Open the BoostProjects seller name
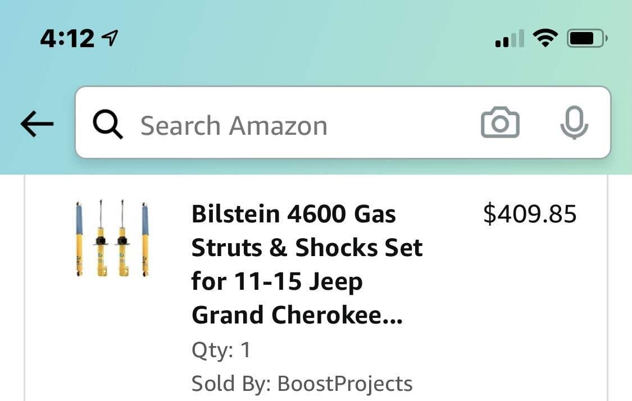This screenshot has height=401, width=632. coord(345,383)
